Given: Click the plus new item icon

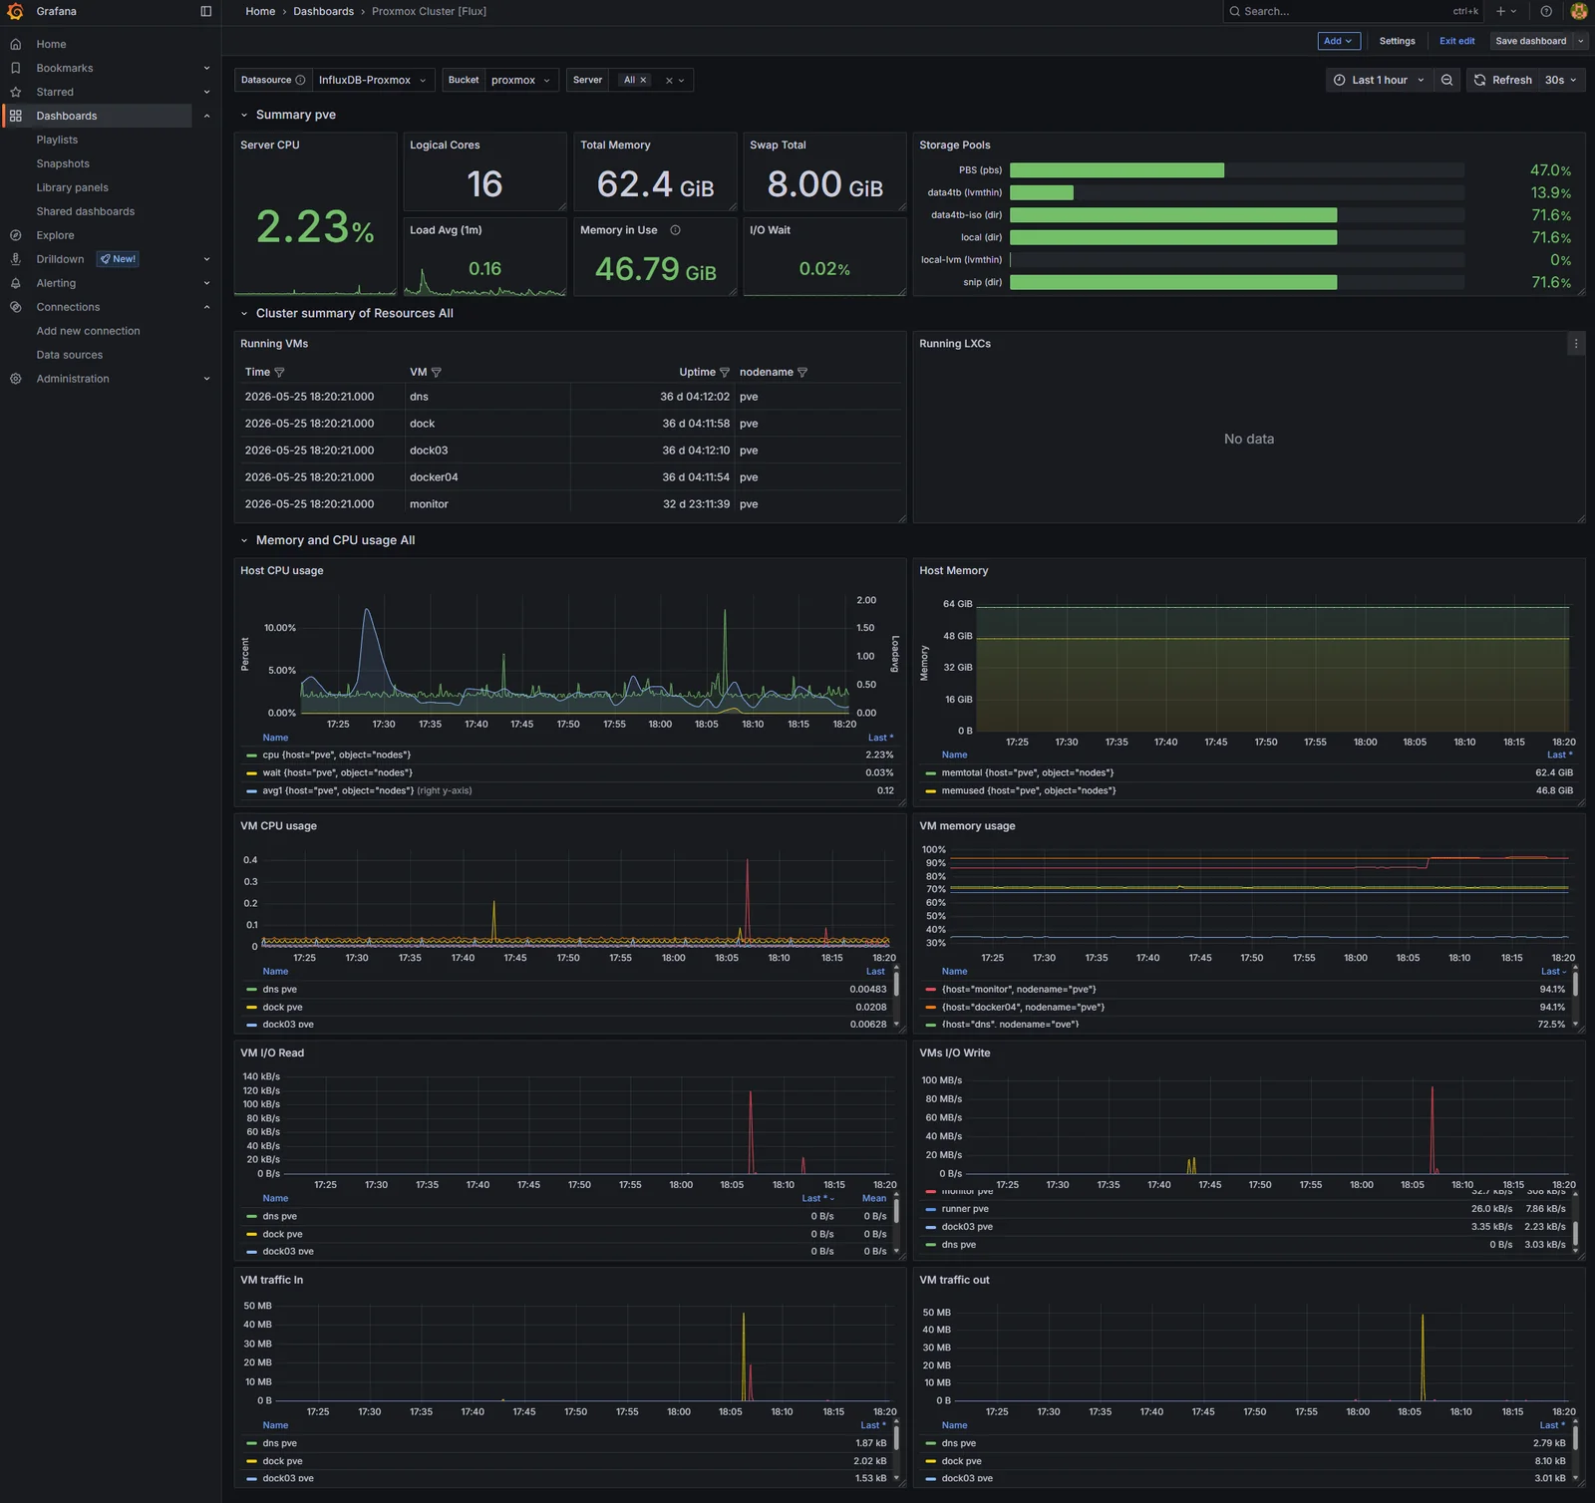Looking at the screenshot, I should tap(1501, 11).
